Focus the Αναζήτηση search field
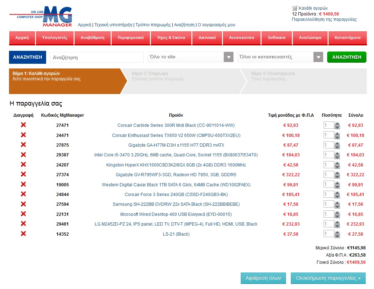374x289 pixels. [97, 57]
